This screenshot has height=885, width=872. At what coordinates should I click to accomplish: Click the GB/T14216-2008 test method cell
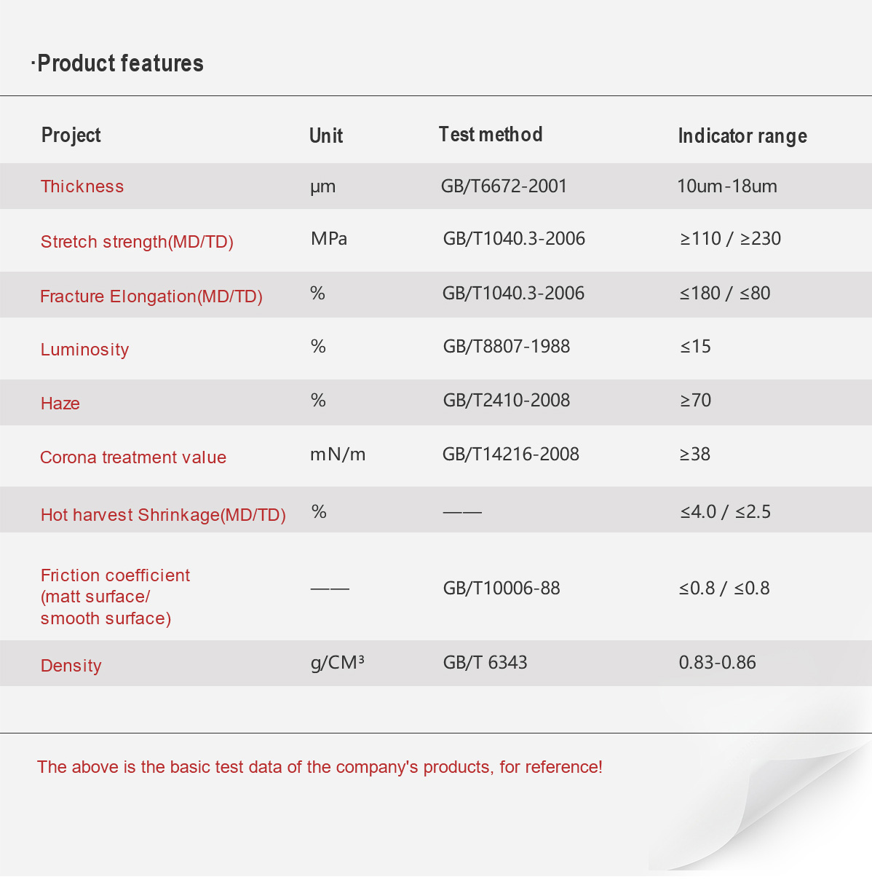point(511,454)
